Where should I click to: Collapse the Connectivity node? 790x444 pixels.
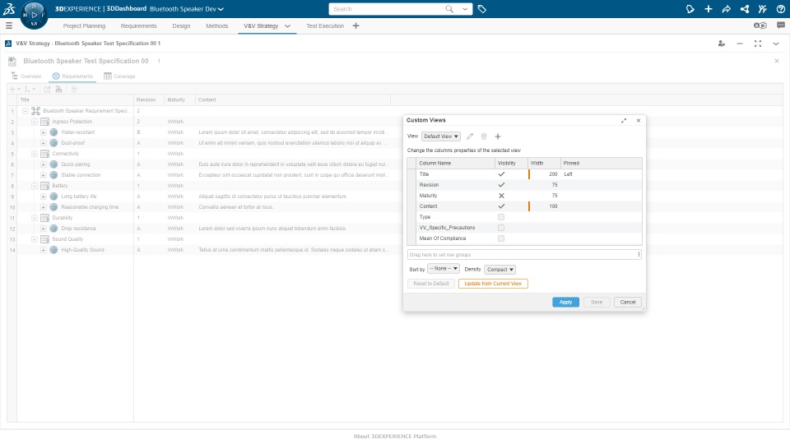(x=35, y=154)
